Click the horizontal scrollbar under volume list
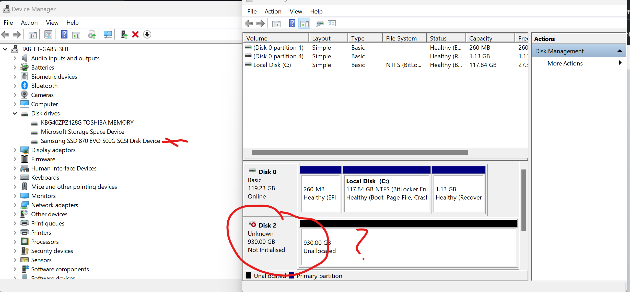The height and width of the screenshot is (292, 630). pyautogui.click(x=360, y=152)
